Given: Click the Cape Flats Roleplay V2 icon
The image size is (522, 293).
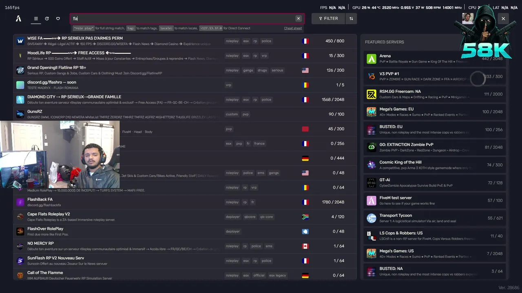Looking at the screenshot, I should pyautogui.click(x=20, y=217).
